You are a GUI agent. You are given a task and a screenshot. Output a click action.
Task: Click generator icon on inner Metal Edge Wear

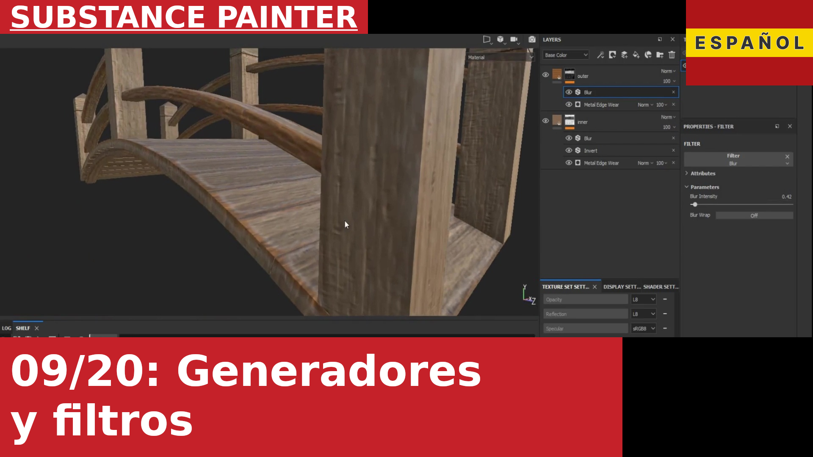click(578, 162)
